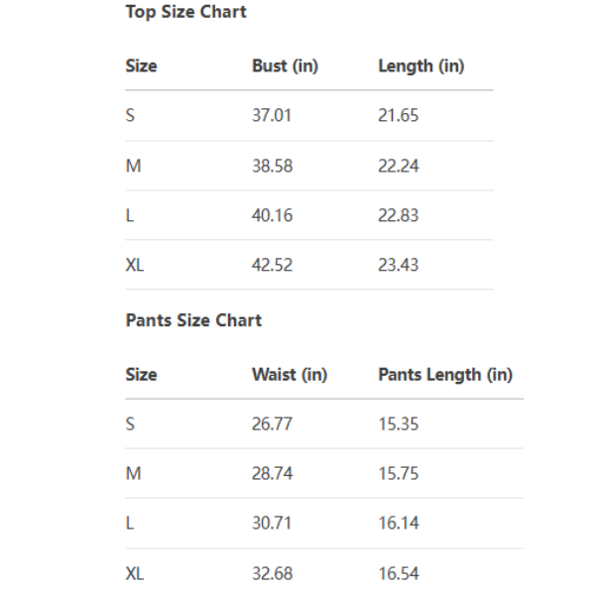Click the Waist (in) column header
This screenshot has width=595, height=595.
coord(289,375)
